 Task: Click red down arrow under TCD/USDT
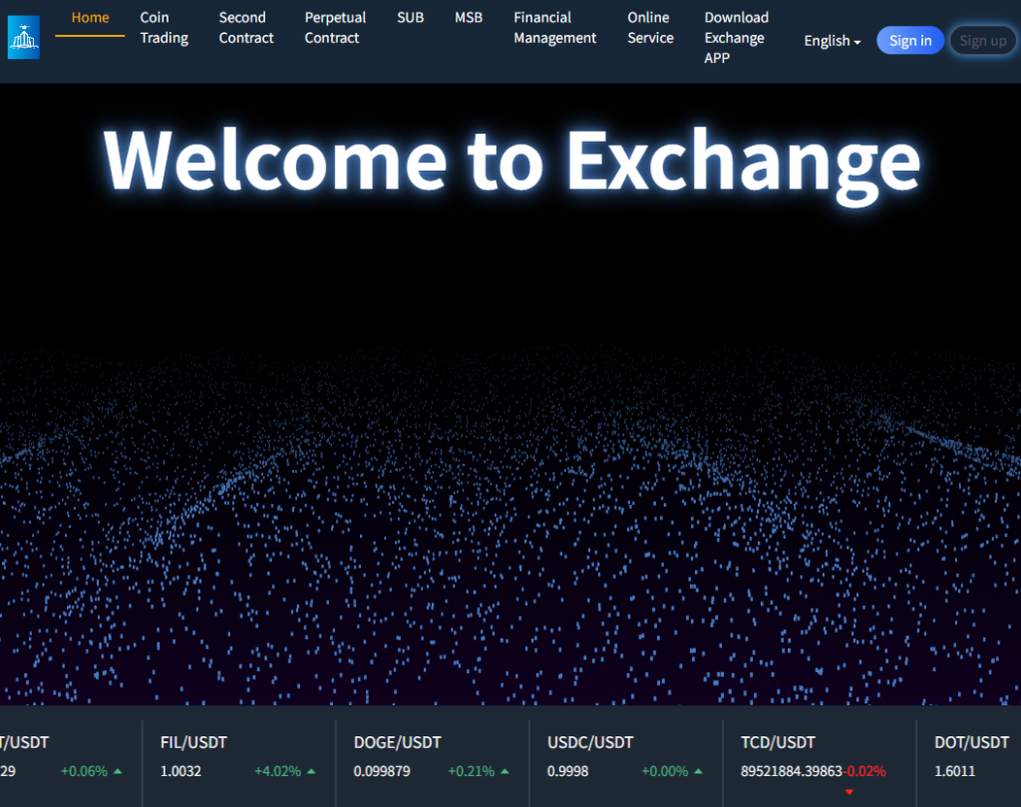click(x=850, y=791)
